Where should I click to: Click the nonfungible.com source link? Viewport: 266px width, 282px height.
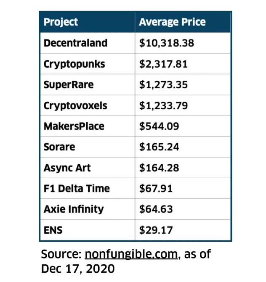[x=131, y=254]
